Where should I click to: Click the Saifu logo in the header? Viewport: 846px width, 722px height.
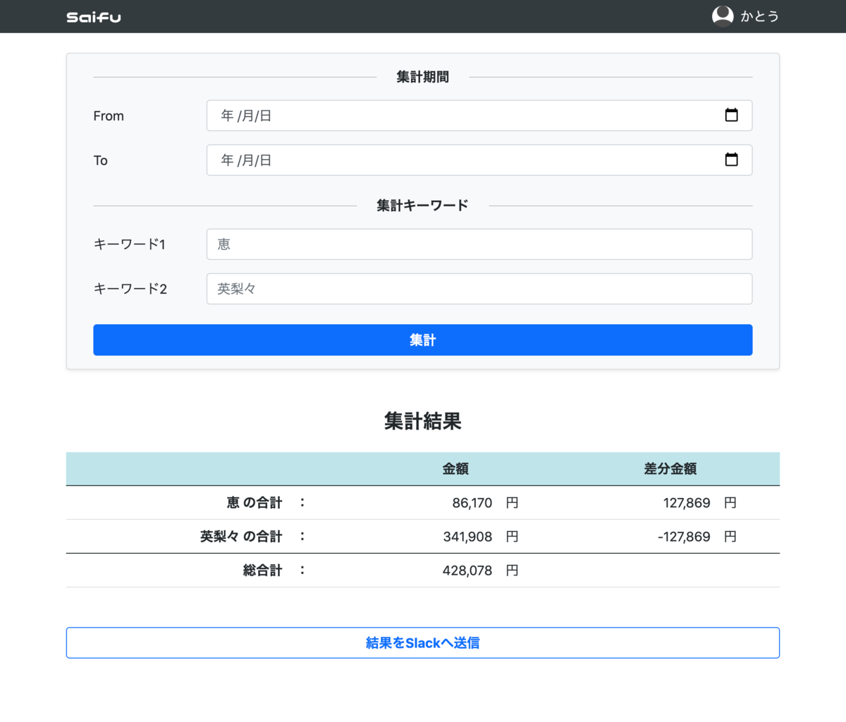point(93,16)
